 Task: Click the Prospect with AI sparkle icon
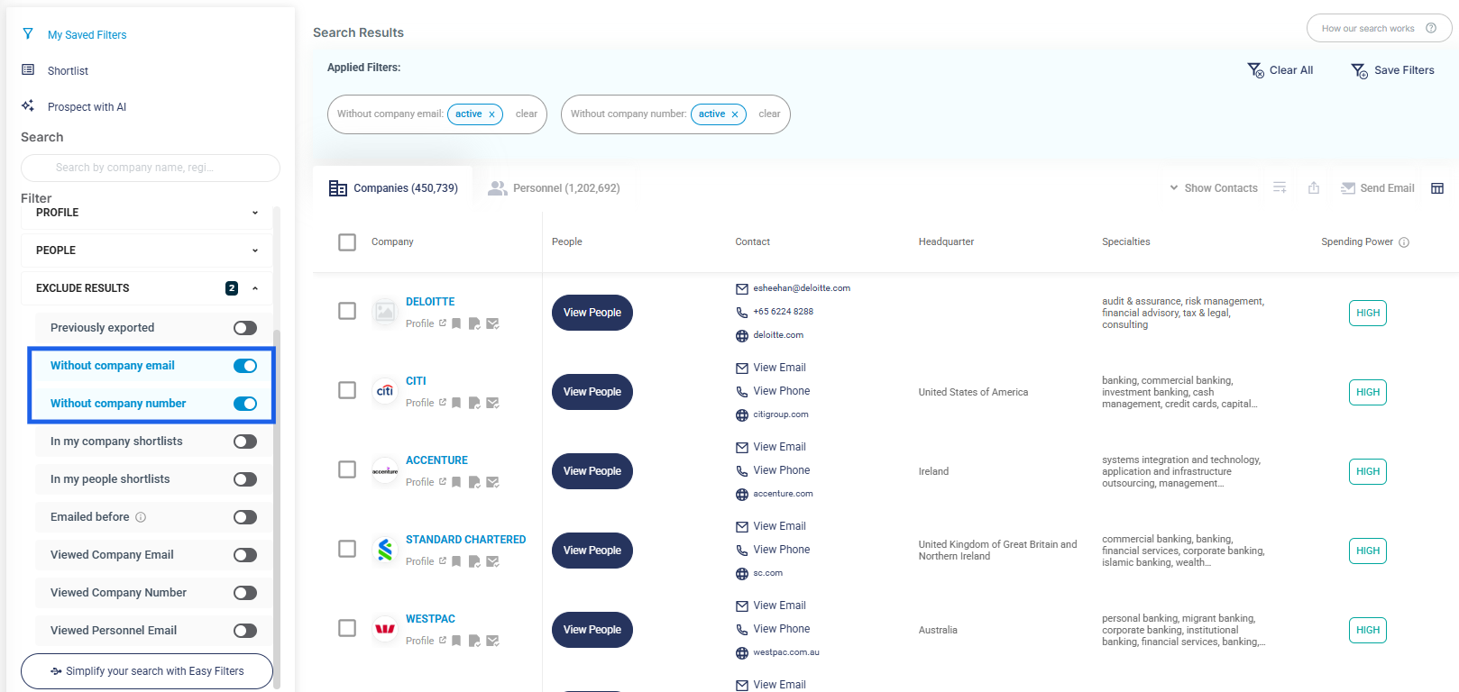point(28,105)
